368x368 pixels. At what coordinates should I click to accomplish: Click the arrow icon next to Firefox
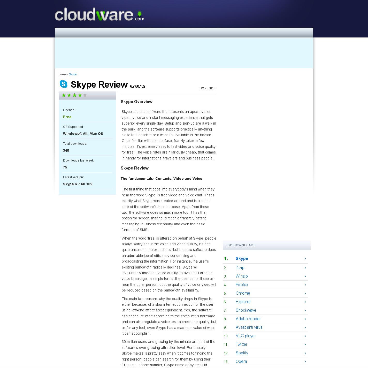[305, 285]
